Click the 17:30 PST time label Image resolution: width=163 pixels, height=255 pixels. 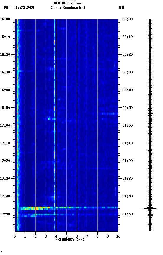(5, 179)
